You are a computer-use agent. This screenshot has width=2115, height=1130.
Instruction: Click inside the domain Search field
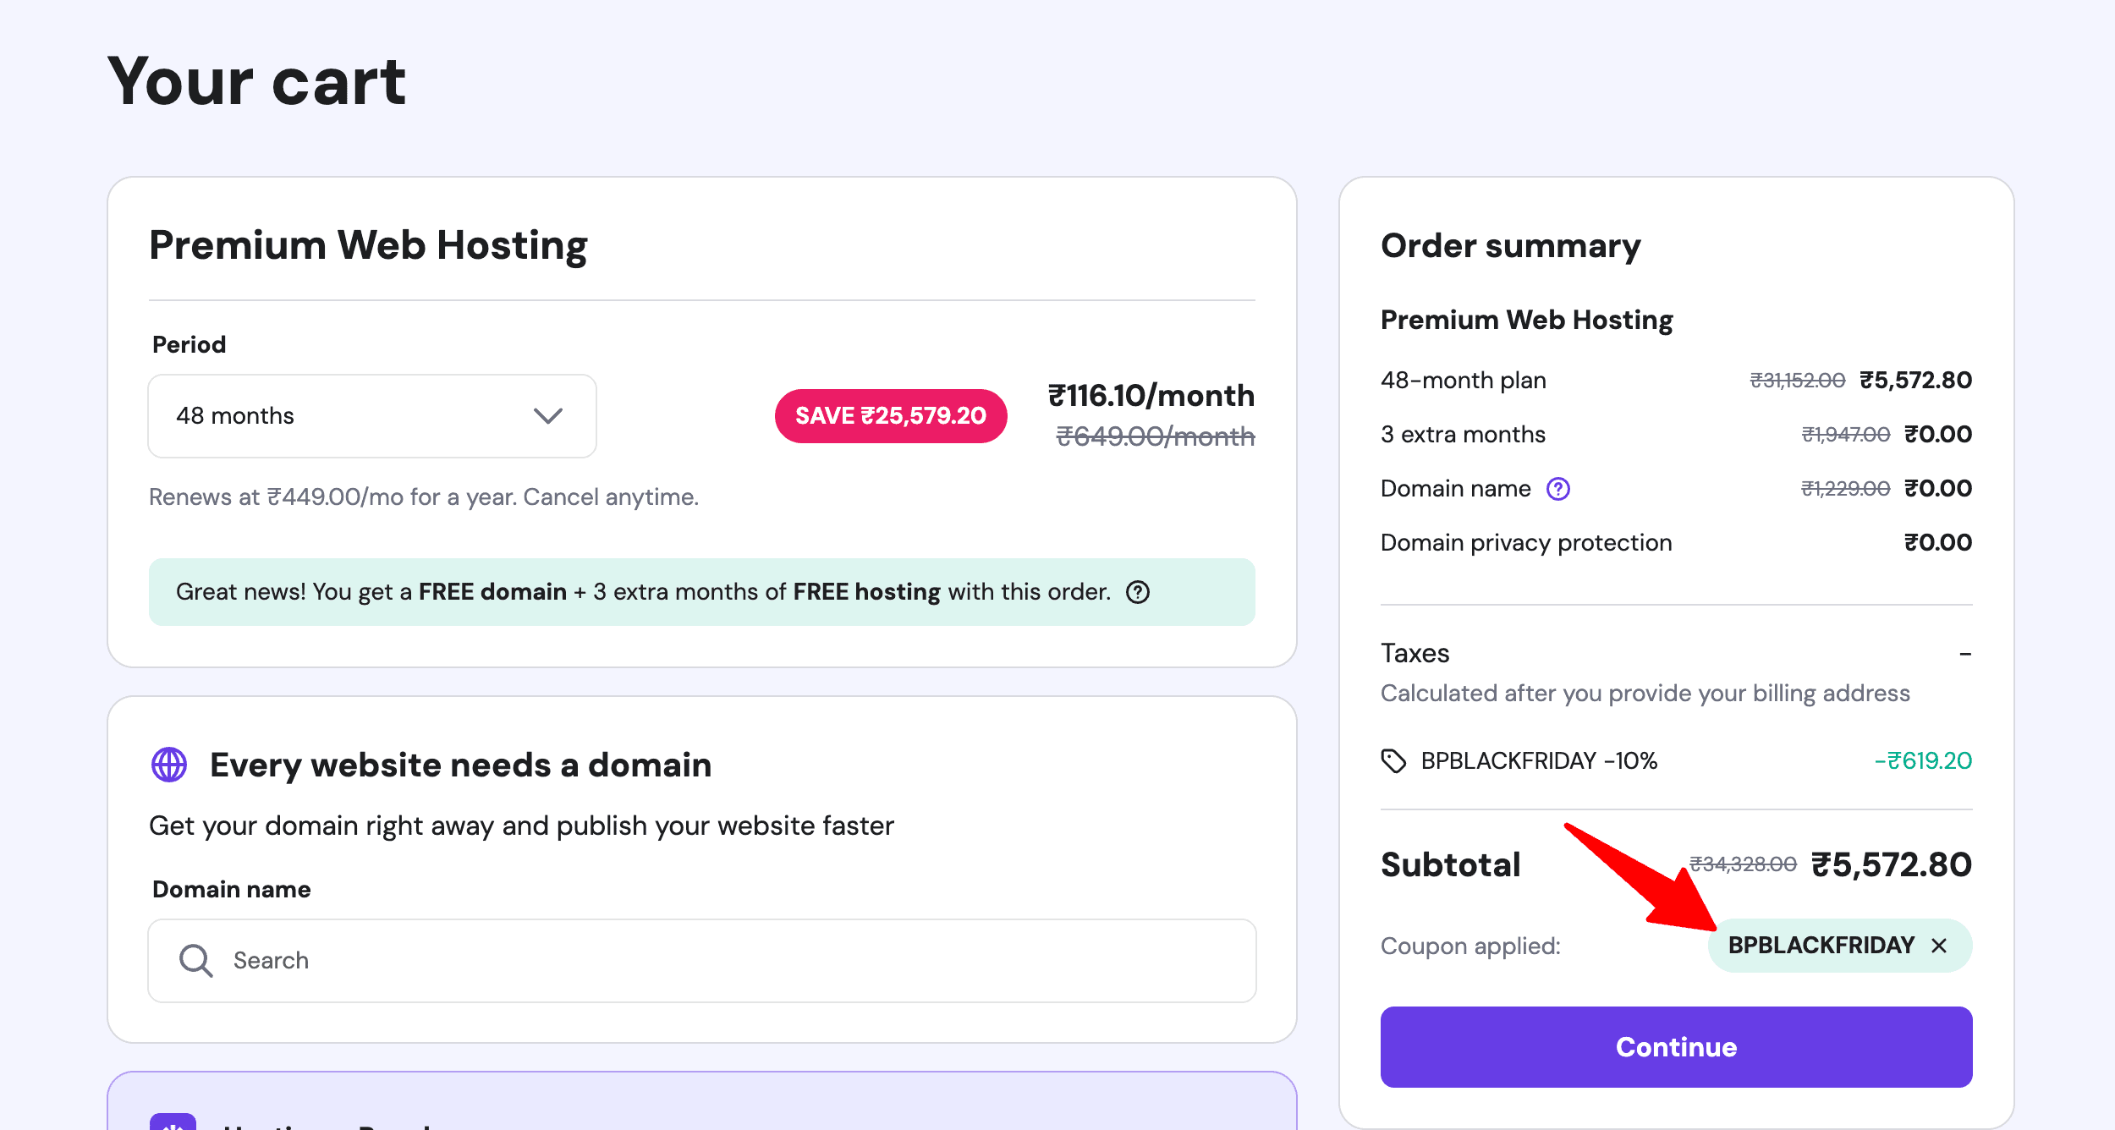coord(592,960)
